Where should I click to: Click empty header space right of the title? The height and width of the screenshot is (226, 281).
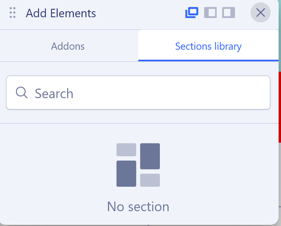pyautogui.click(x=140, y=13)
